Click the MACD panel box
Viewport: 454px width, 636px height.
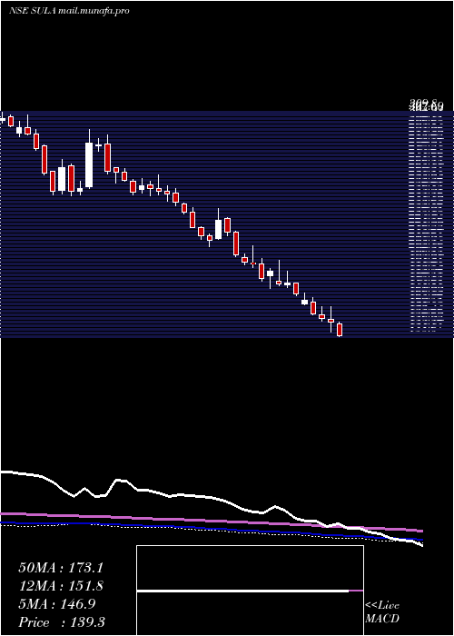tap(250, 591)
